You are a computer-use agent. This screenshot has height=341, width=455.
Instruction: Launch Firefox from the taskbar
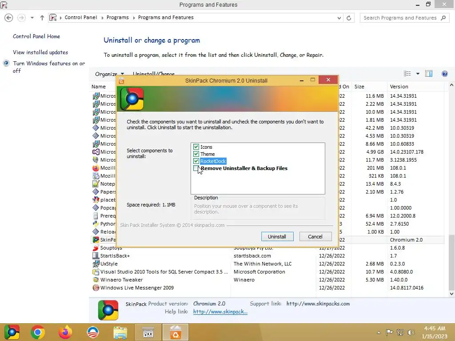click(x=65, y=332)
